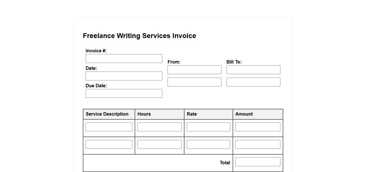This screenshot has height=172, width=366.
Task: Click the Rate column header
Action: pyautogui.click(x=192, y=114)
